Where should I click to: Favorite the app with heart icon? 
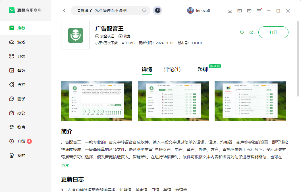[242, 32]
